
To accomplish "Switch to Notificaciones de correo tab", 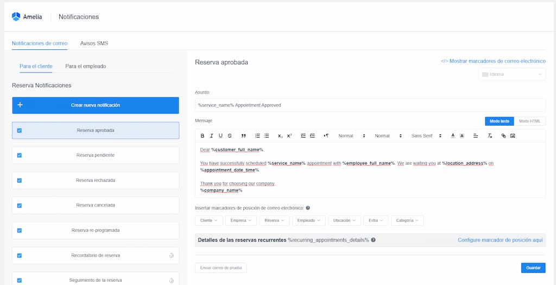I will tap(40, 43).
